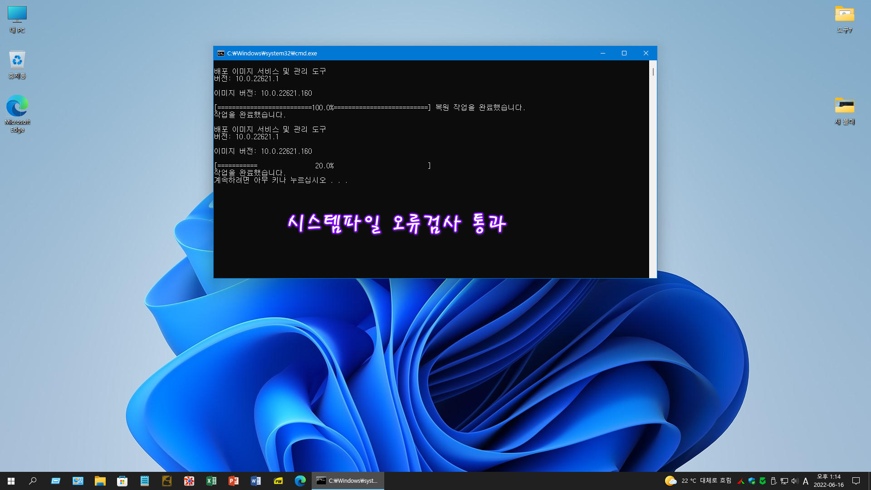Select the Microsoft Edge desktop shortcut
Image resolution: width=871 pixels, height=490 pixels.
click(17, 113)
